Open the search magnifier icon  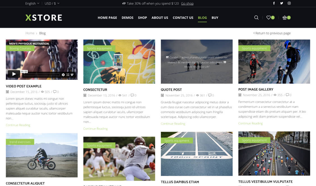(256, 17)
